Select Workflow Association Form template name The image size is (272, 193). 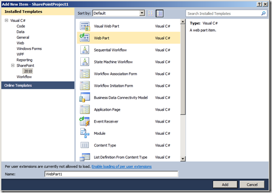pos(116,74)
